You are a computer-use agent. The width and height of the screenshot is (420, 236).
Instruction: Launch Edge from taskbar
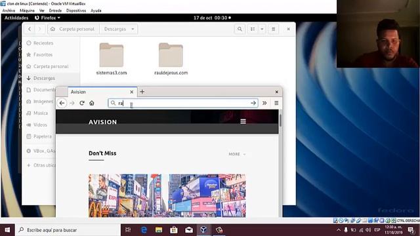144,230
